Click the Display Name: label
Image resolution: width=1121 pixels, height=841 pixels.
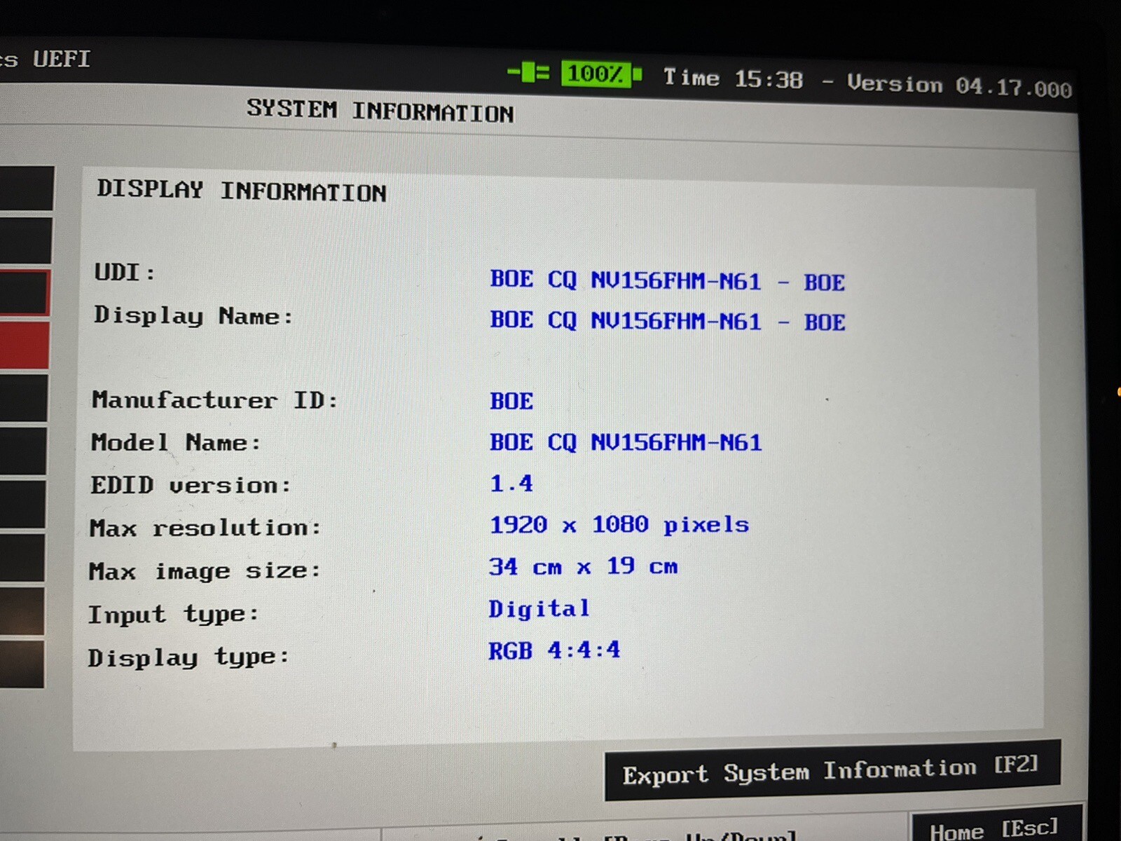coord(193,316)
